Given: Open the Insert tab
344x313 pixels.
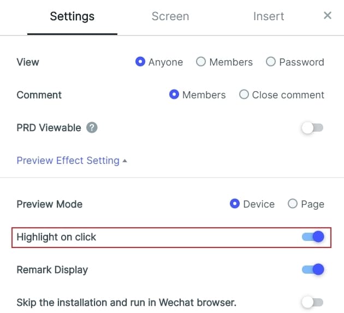Looking at the screenshot, I should [269, 16].
